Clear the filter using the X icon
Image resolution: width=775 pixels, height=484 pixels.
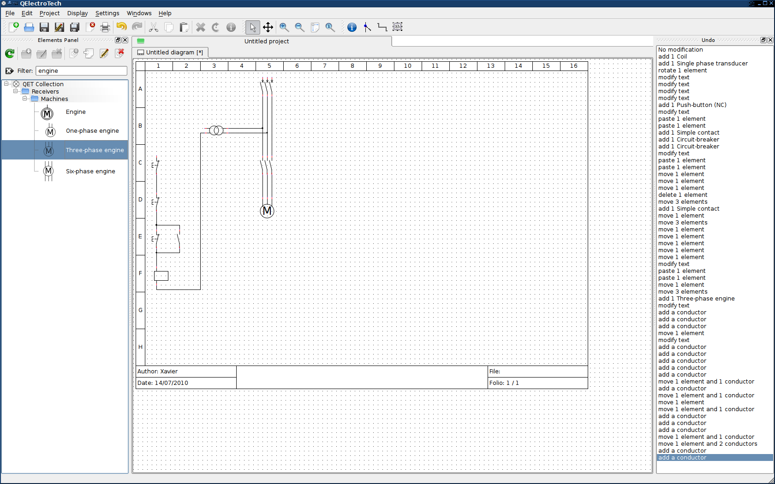[x=9, y=71]
